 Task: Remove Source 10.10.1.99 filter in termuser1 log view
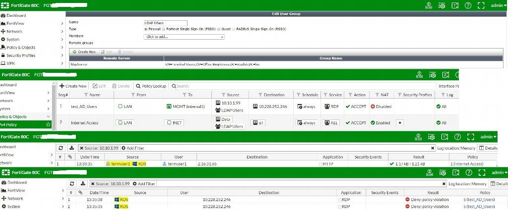click(82, 148)
